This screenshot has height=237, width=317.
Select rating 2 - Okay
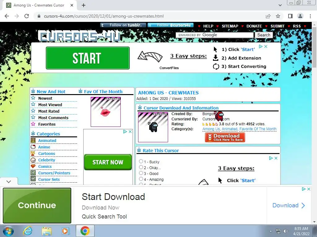[141, 167]
